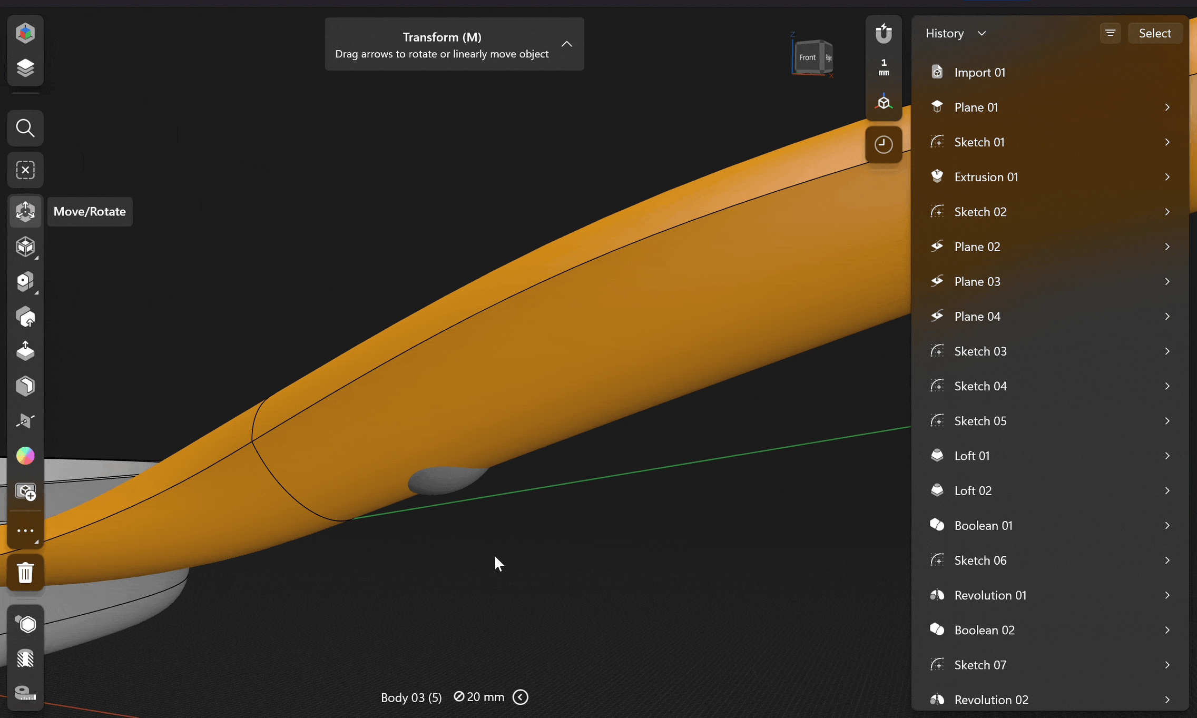Expand the Plane 01 chevron
The width and height of the screenshot is (1197, 718).
1167,107
